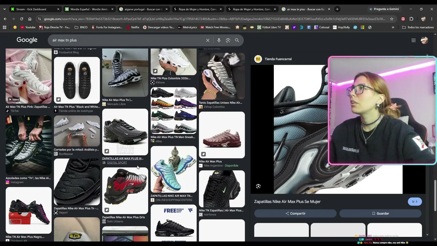
Task: Open the eBay multi-color TN sneakers thumbnail
Action: click(173, 111)
